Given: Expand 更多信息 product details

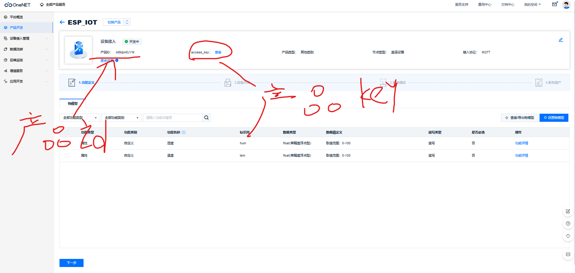Looking at the screenshot, I should pos(109,61).
